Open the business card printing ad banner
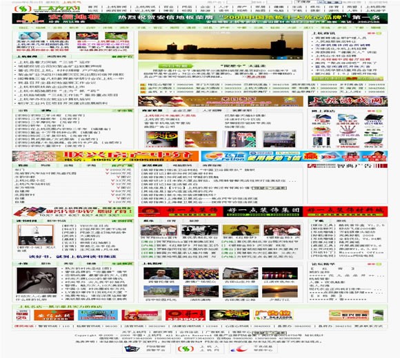Viewport: 400px width, 358px height. pos(73,211)
